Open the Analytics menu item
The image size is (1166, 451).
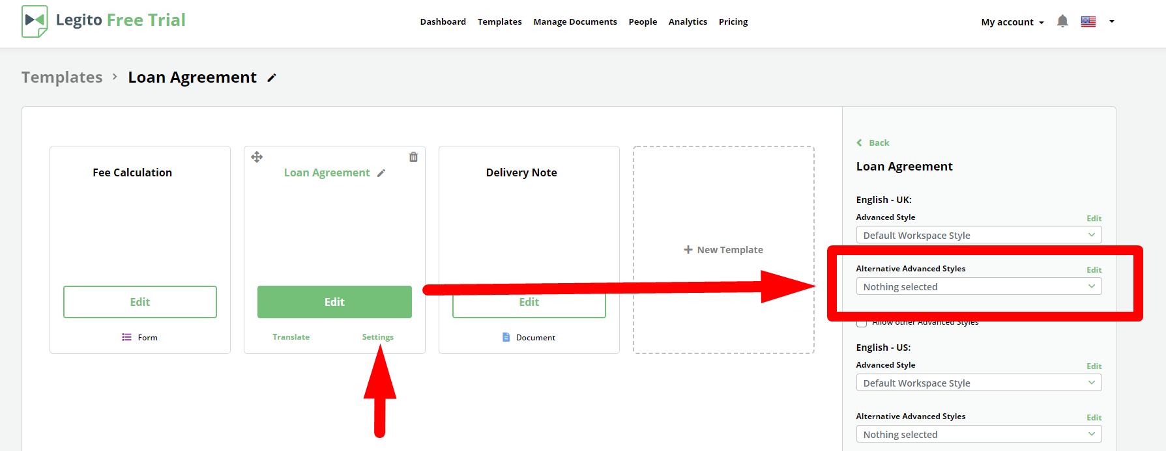[x=688, y=22]
